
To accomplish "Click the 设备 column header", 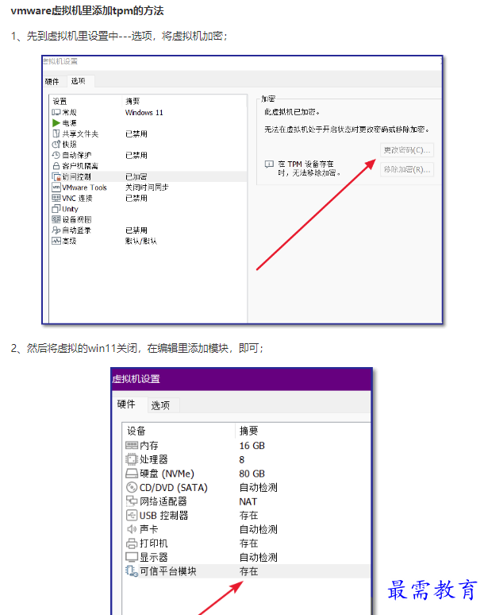I will [x=136, y=431].
